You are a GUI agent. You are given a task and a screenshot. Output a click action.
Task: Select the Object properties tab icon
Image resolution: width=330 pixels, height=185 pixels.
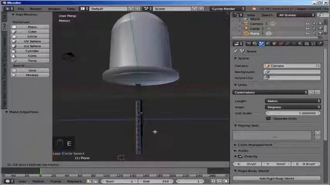tap(274, 44)
